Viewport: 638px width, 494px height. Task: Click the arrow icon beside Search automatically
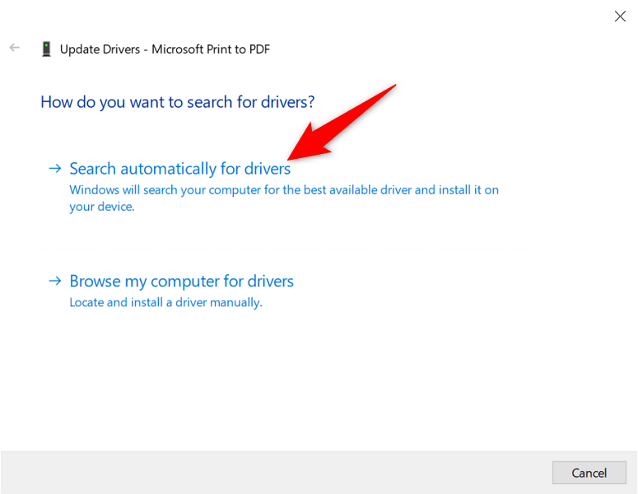[55, 168]
